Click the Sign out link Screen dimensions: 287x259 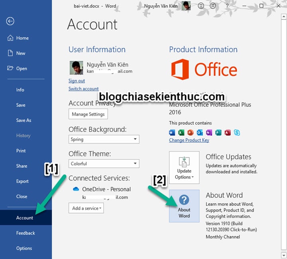tap(77, 80)
